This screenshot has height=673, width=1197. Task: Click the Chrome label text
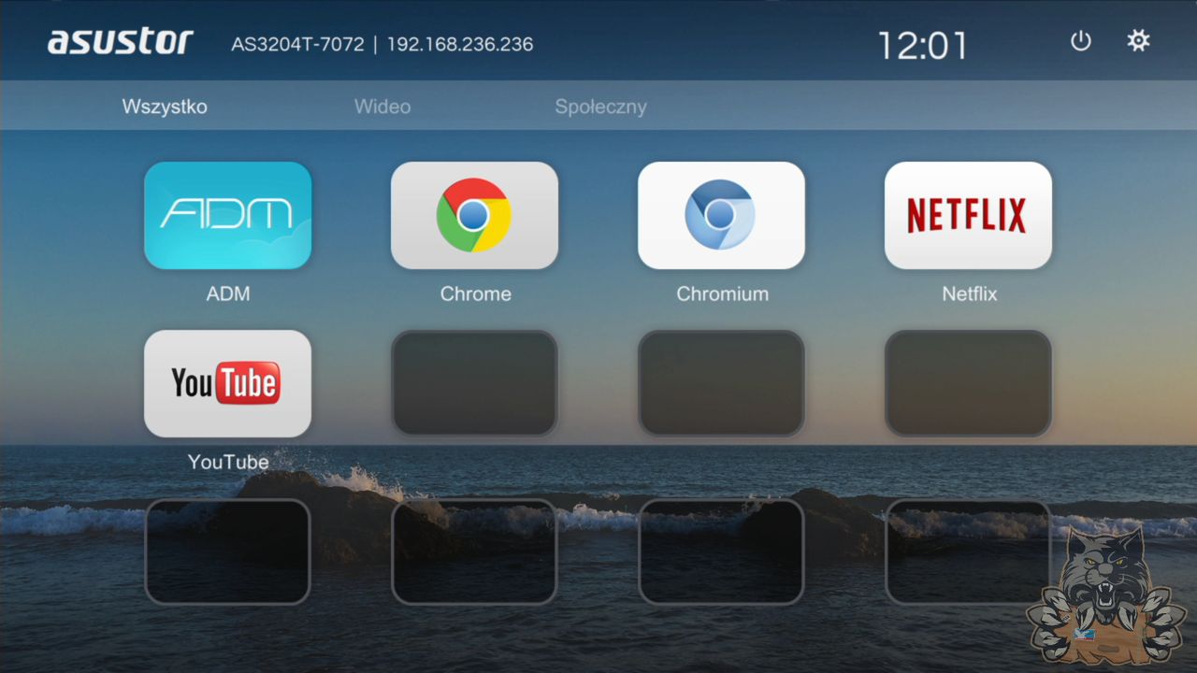pos(475,294)
